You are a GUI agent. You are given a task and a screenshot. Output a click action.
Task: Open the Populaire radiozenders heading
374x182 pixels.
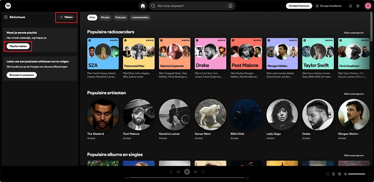pos(111,32)
